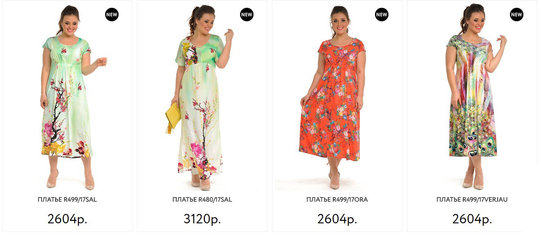
Task: Click the 2604р. price under R499/17ORA
Action: coord(337,219)
